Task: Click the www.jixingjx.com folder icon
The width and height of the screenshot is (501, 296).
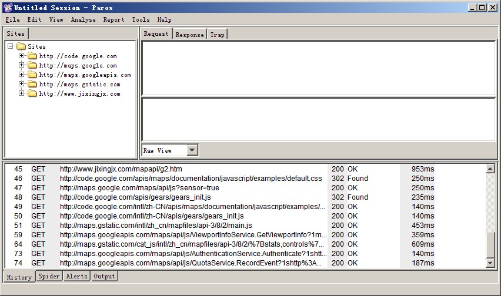Action: coord(32,94)
